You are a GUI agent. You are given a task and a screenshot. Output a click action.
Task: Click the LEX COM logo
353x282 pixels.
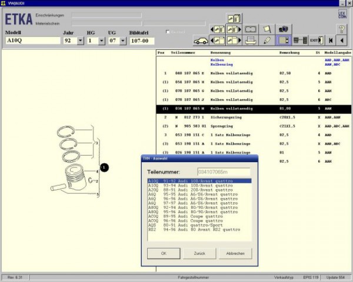tap(342, 14)
